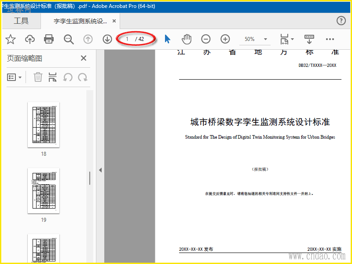Expand the page fit options arrow

tap(292, 39)
